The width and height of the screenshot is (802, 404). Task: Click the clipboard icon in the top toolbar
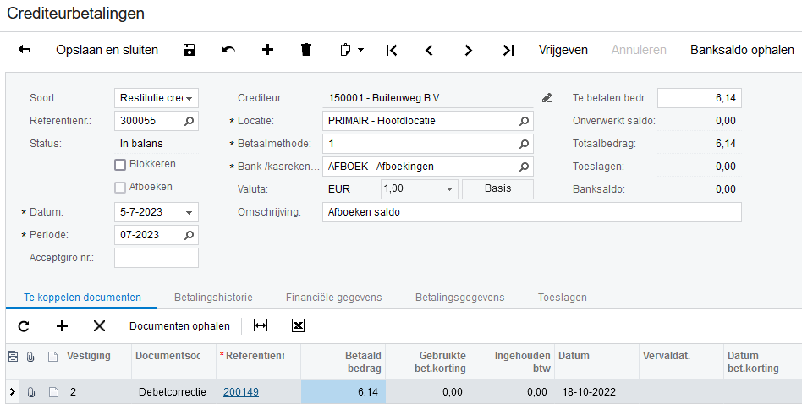tap(346, 50)
